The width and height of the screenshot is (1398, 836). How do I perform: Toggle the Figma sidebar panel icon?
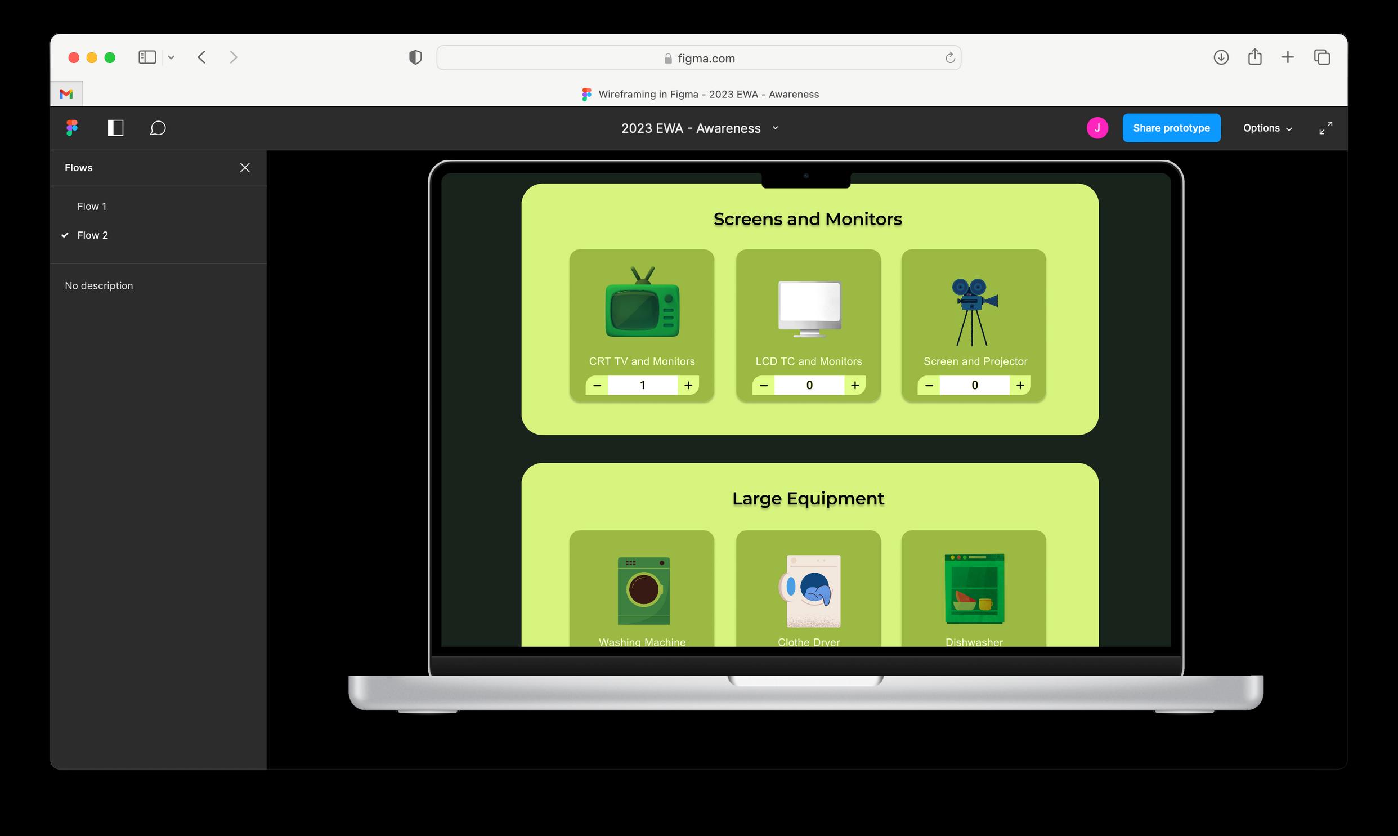pos(115,128)
